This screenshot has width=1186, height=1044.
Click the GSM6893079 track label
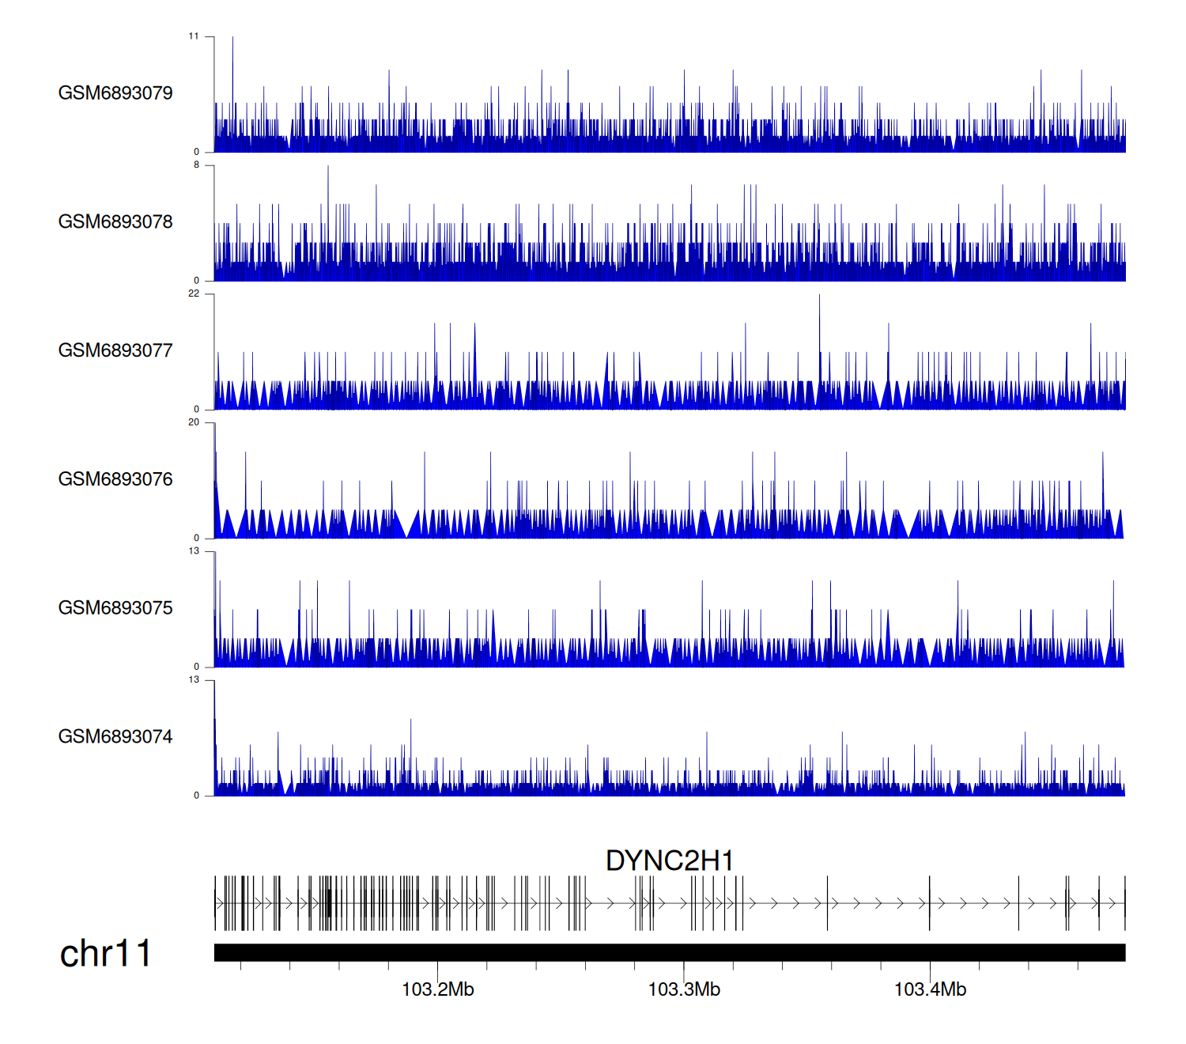point(115,93)
